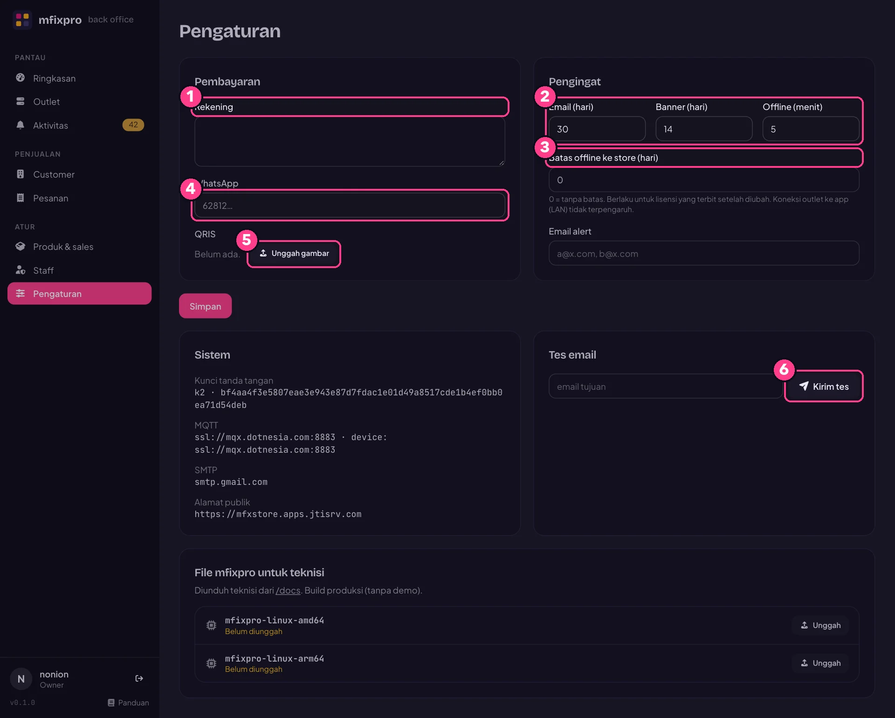Viewport: 895px width, 718px height.
Task: Click the mfixpro logo icon
Action: point(22,20)
